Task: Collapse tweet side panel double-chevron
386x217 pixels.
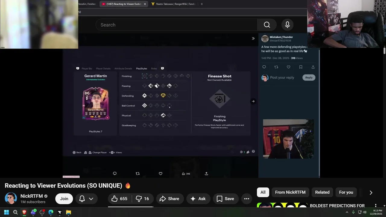Action: (253, 38)
